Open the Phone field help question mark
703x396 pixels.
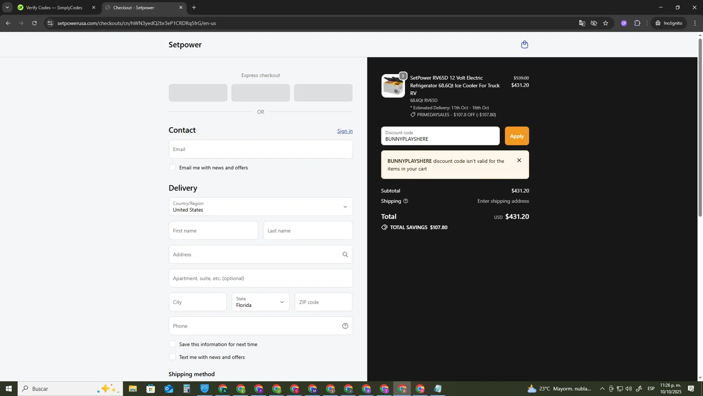345,326
